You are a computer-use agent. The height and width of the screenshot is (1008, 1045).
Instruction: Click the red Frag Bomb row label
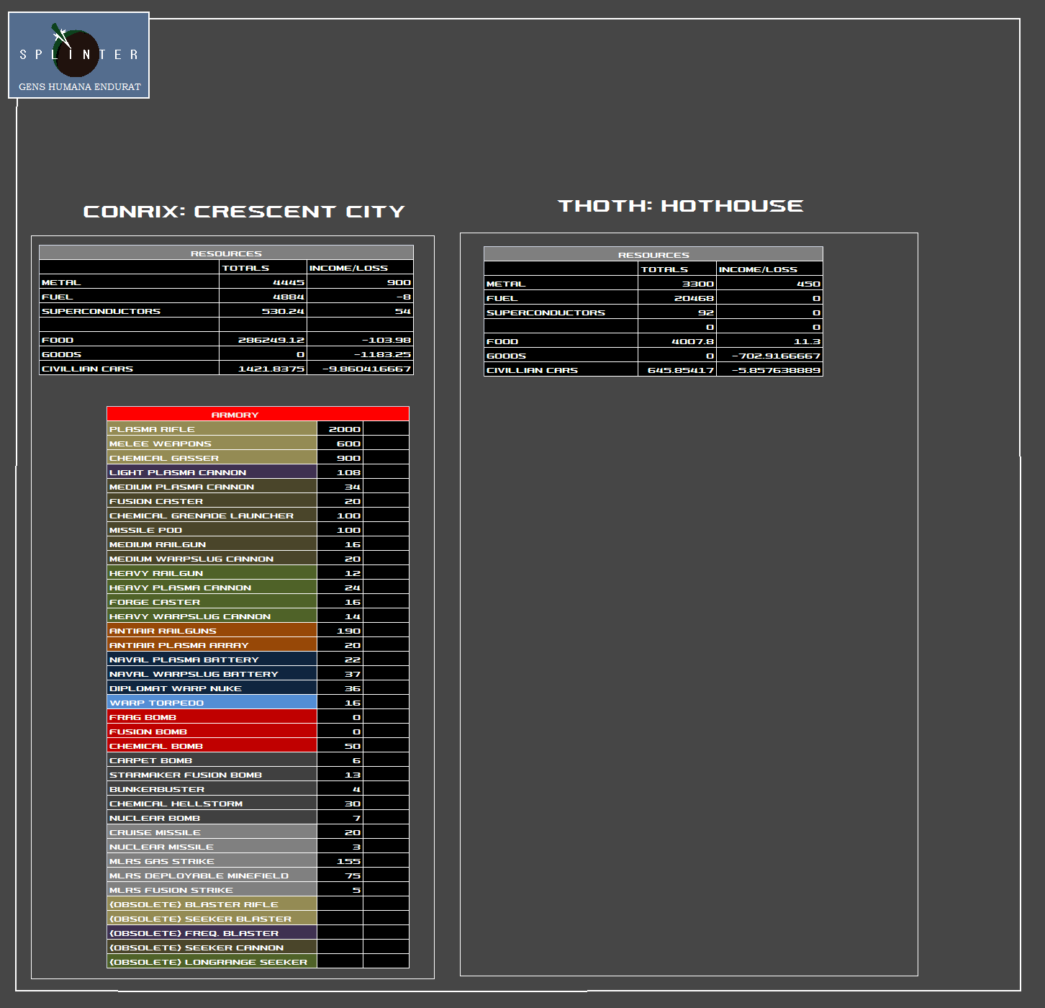(x=212, y=717)
